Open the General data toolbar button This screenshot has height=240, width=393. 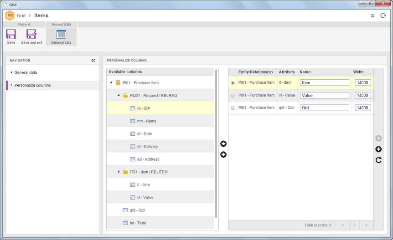61,37
